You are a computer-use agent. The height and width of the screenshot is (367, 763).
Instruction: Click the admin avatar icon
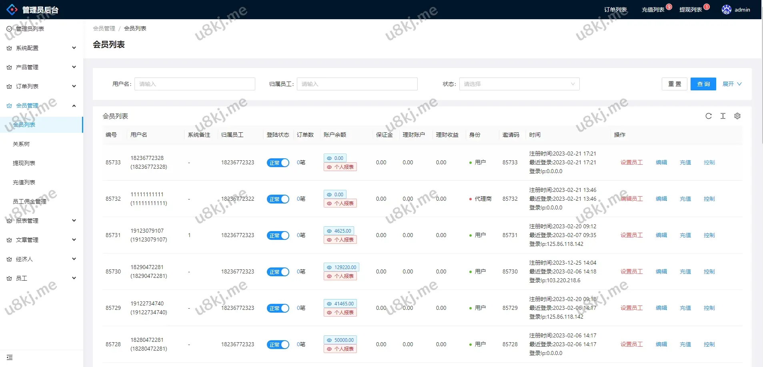726,10
